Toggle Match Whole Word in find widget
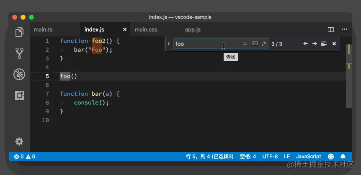 [x=255, y=44]
